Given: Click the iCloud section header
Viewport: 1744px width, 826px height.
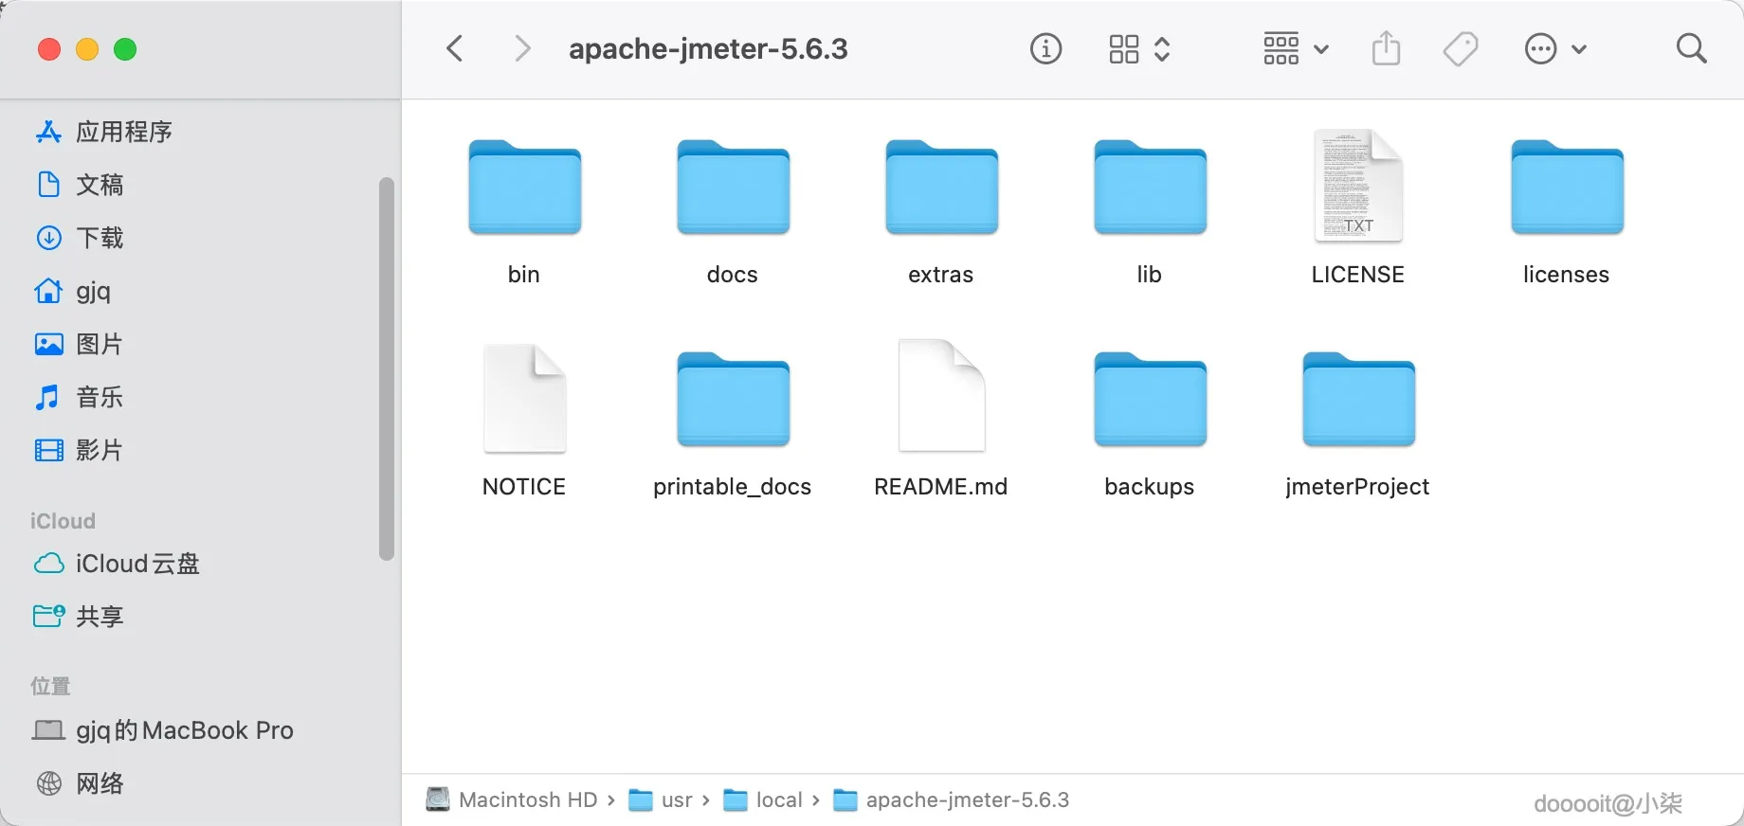Looking at the screenshot, I should tap(63, 521).
